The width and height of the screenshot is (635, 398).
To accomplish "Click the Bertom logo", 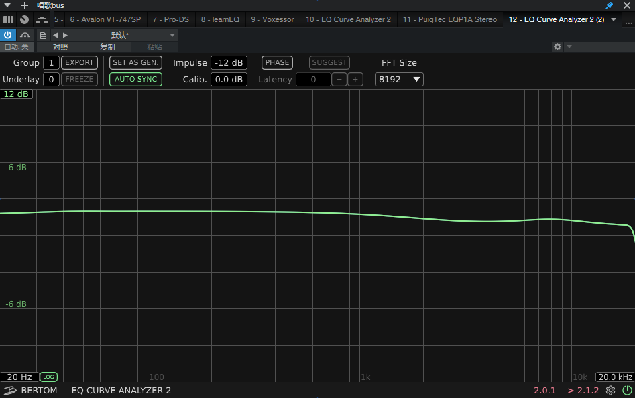I will (x=10, y=391).
